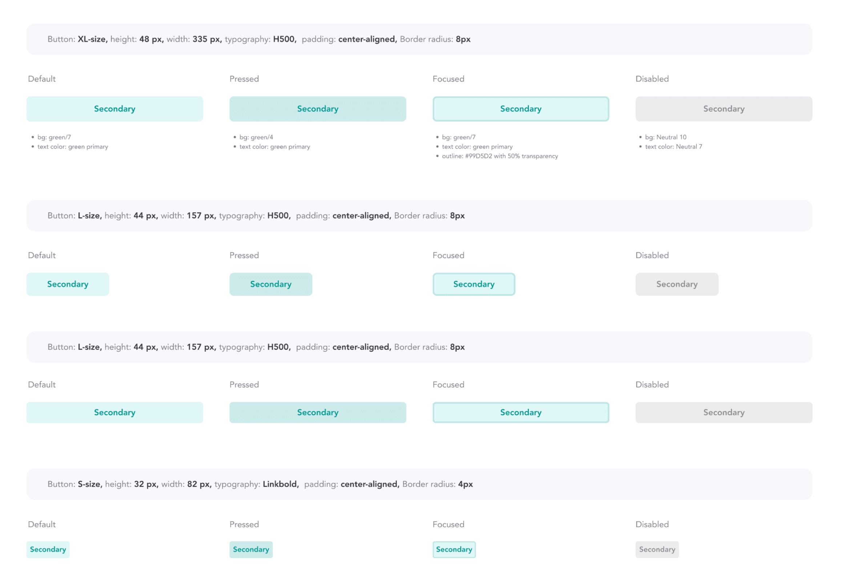Click the wide Disabled Secondary button in third section
852x574 pixels.
click(723, 412)
